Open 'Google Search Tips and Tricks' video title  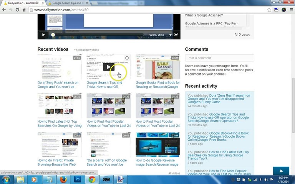point(104,85)
